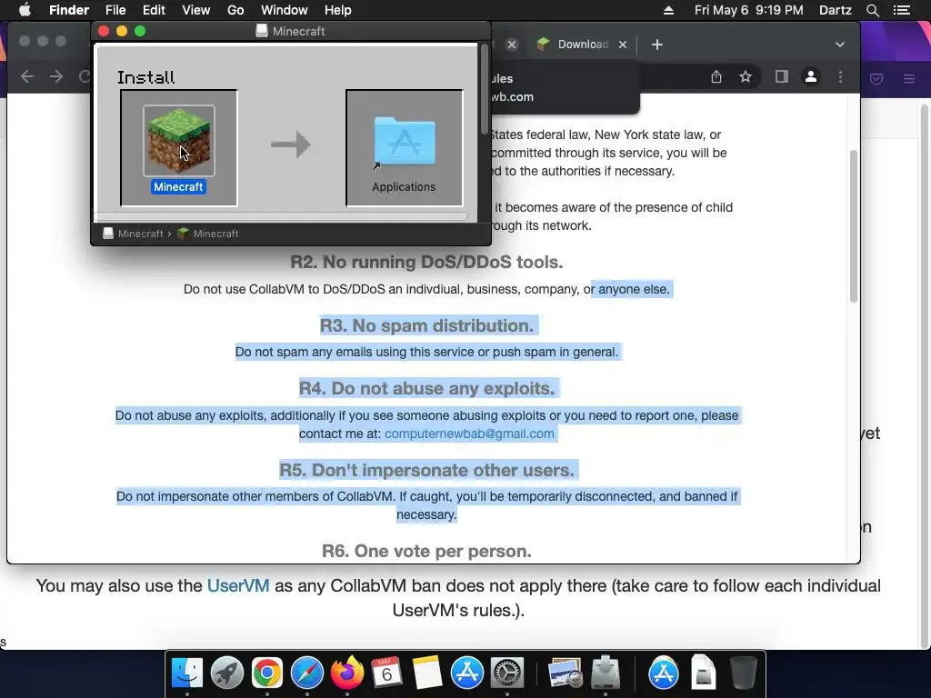Open System Preferences from the Dock
This screenshot has width=931, height=698.
[506, 673]
